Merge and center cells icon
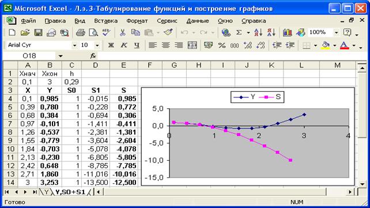 pyautogui.click(x=192, y=45)
